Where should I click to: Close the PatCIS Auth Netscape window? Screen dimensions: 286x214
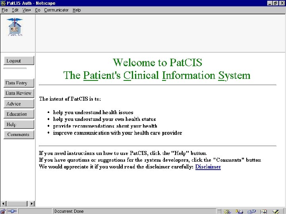coord(282,3)
